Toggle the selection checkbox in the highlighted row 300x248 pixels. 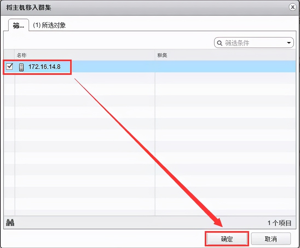coord(9,66)
